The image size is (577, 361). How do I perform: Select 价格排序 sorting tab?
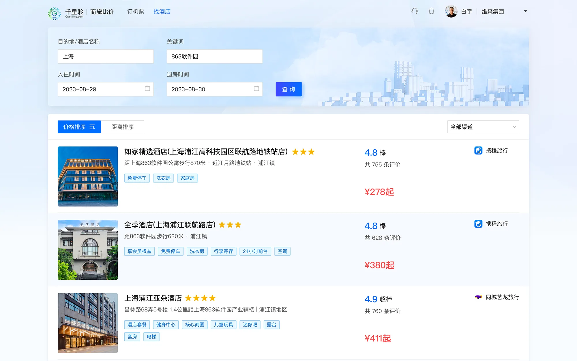pos(79,127)
